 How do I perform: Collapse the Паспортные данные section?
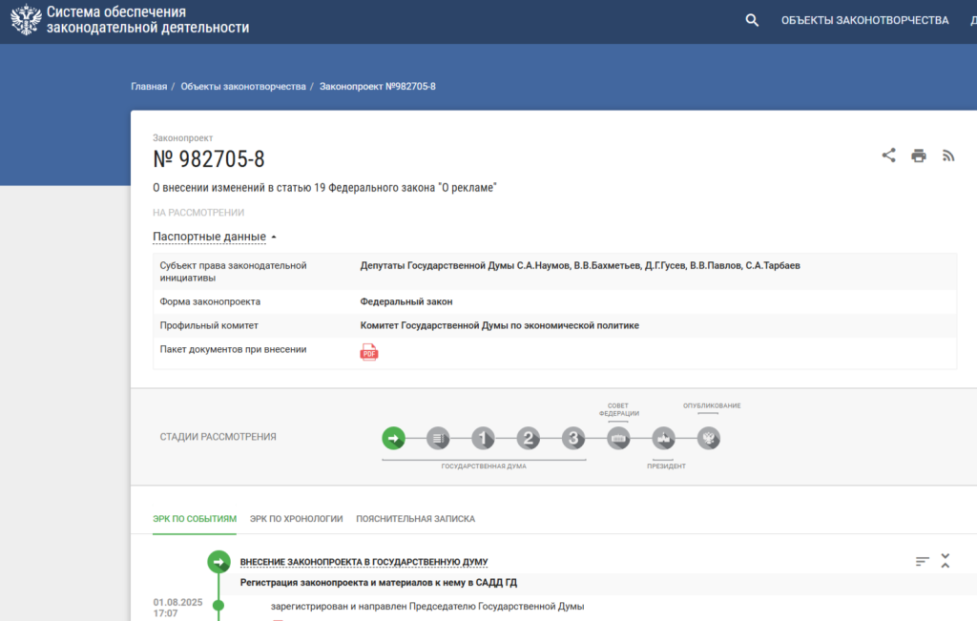click(215, 237)
